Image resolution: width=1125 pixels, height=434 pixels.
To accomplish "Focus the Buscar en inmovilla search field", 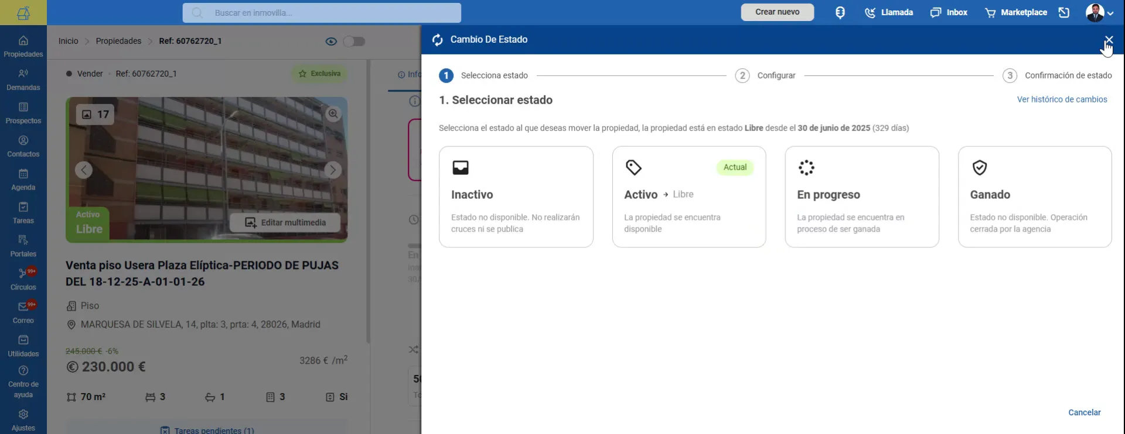I will click(x=322, y=13).
